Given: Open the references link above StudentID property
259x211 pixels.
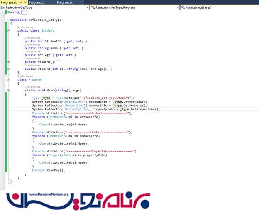Looking at the screenshot, I should click(x=33, y=37).
